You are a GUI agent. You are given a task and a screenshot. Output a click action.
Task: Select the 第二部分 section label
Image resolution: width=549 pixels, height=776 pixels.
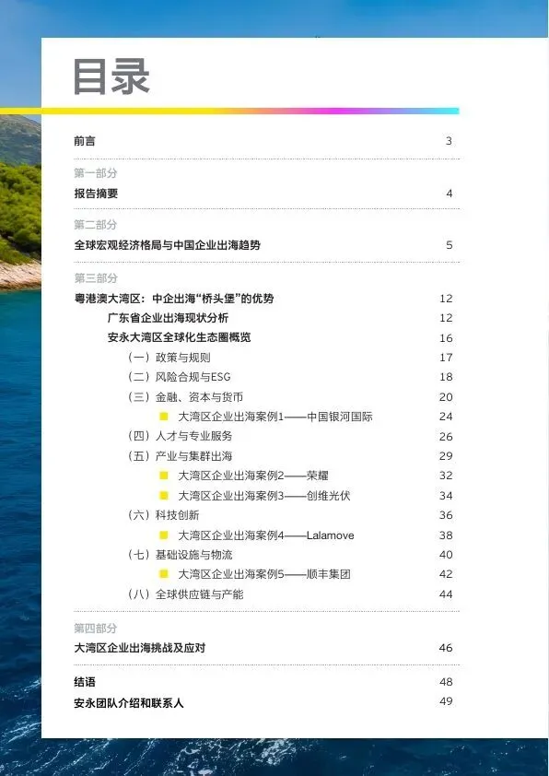click(96, 225)
